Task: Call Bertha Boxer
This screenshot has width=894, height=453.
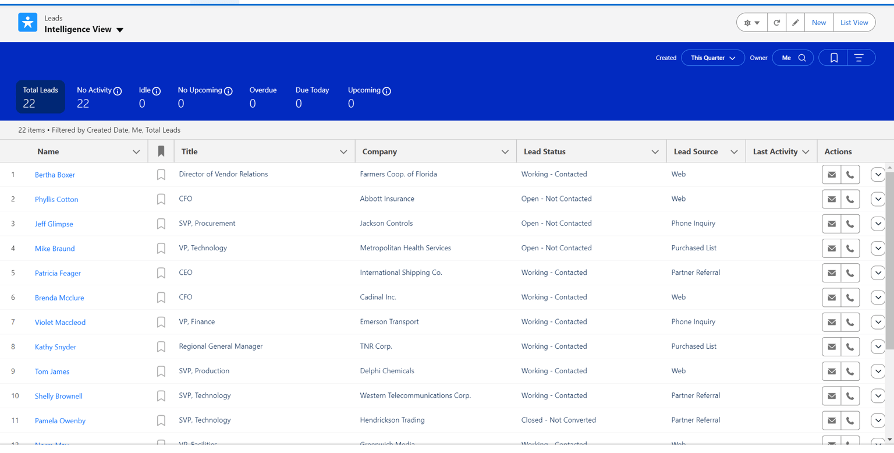Action: point(850,175)
